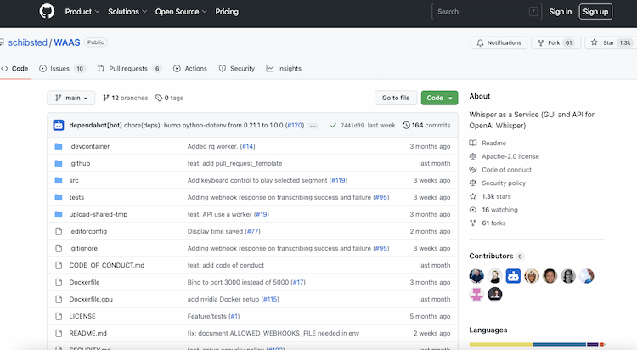This screenshot has width=637, height=350.
Task: Click the Search input field
Action: coord(487,12)
